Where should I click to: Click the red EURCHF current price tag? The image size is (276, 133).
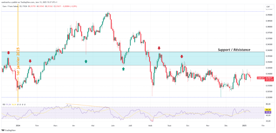pyautogui.click(x=261, y=78)
